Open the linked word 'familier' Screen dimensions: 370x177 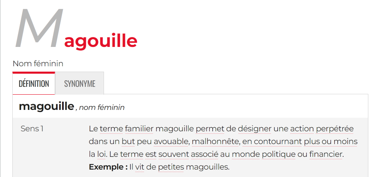coord(139,129)
